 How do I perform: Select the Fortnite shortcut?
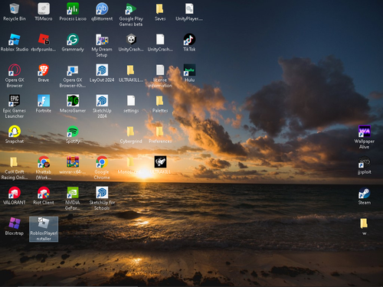[x=44, y=101]
